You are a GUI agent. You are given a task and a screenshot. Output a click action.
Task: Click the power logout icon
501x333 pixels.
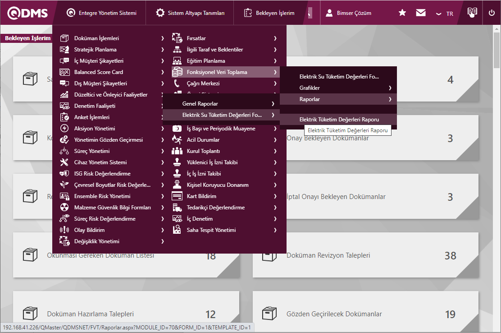492,13
